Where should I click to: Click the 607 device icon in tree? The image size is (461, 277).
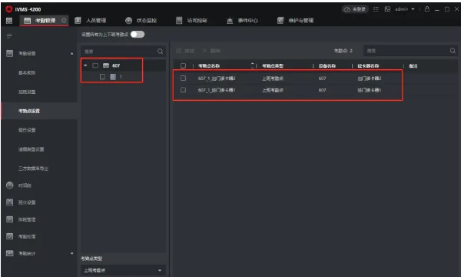coord(106,65)
